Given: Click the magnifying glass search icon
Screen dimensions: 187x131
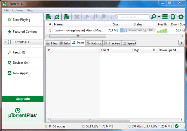Looking at the screenshot, I should tap(153, 17).
